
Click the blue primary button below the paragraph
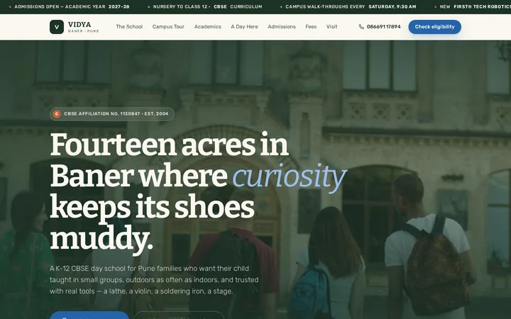(x=89, y=315)
